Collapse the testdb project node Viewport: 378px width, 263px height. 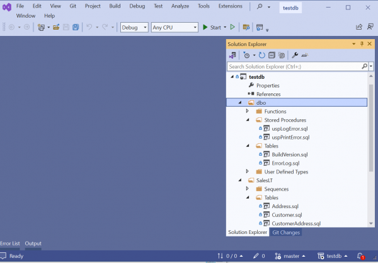click(x=232, y=77)
